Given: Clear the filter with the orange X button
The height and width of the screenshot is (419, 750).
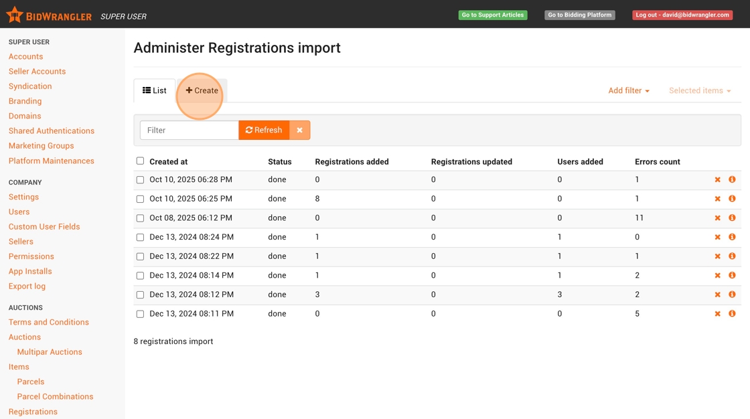Looking at the screenshot, I should click(299, 130).
